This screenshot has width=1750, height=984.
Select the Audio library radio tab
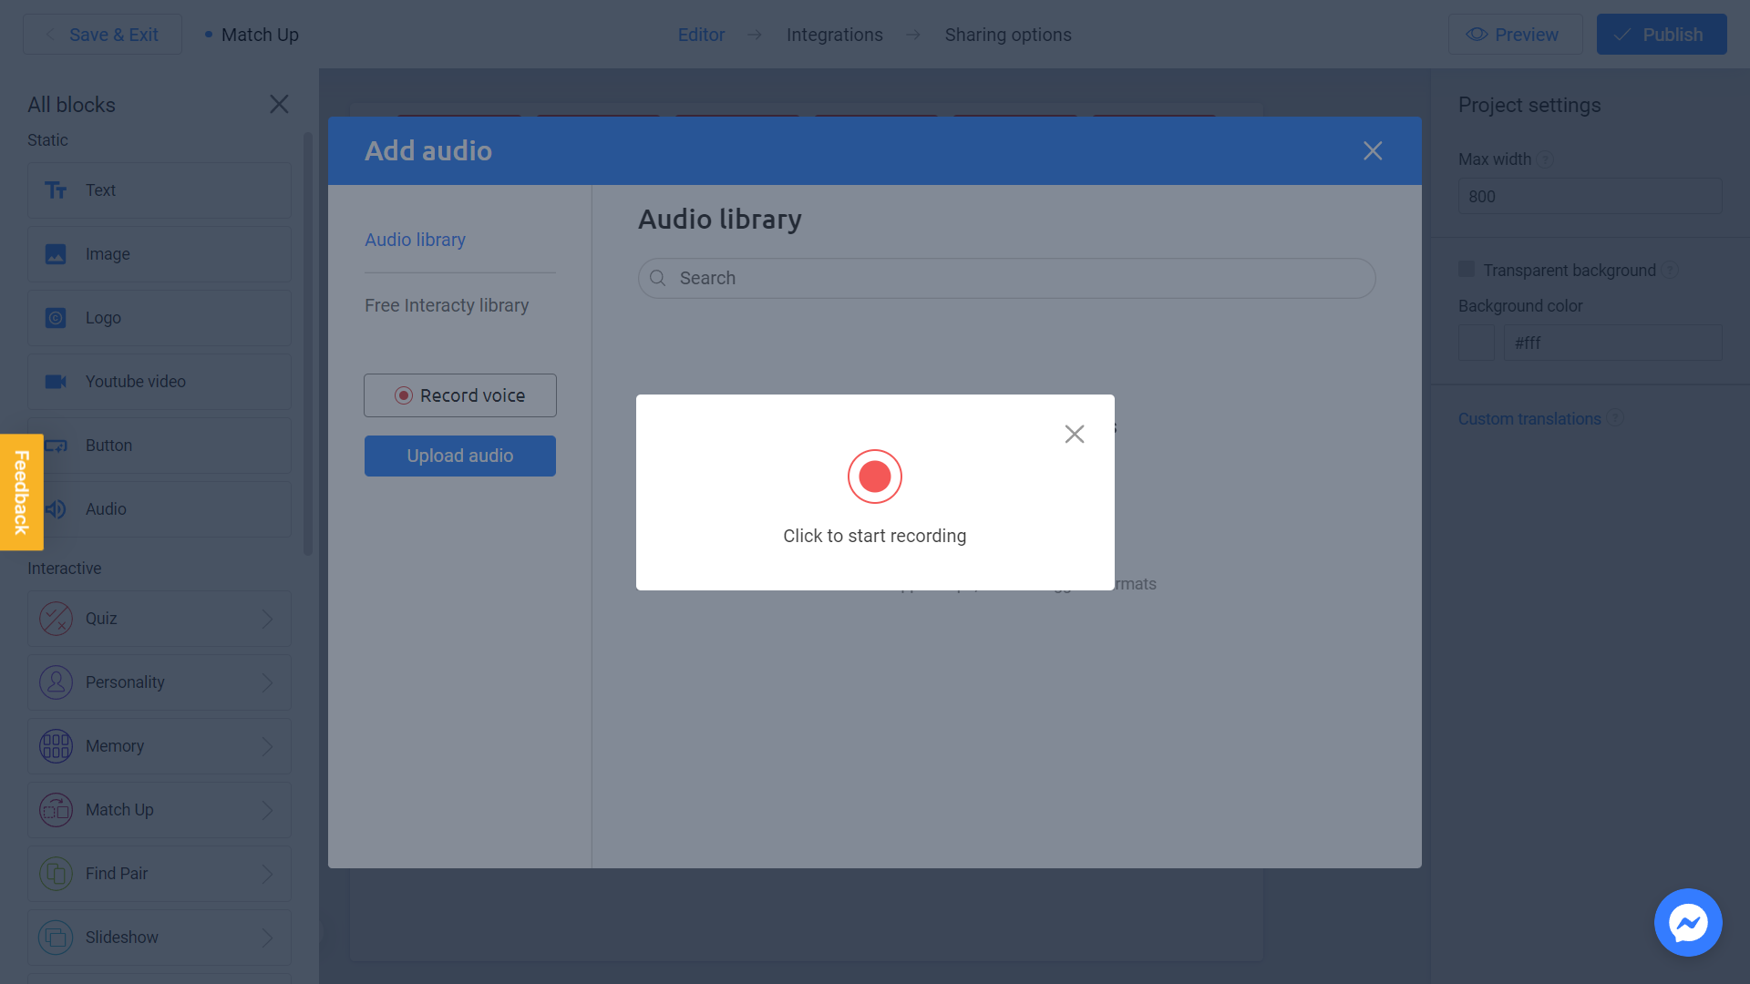(x=415, y=239)
